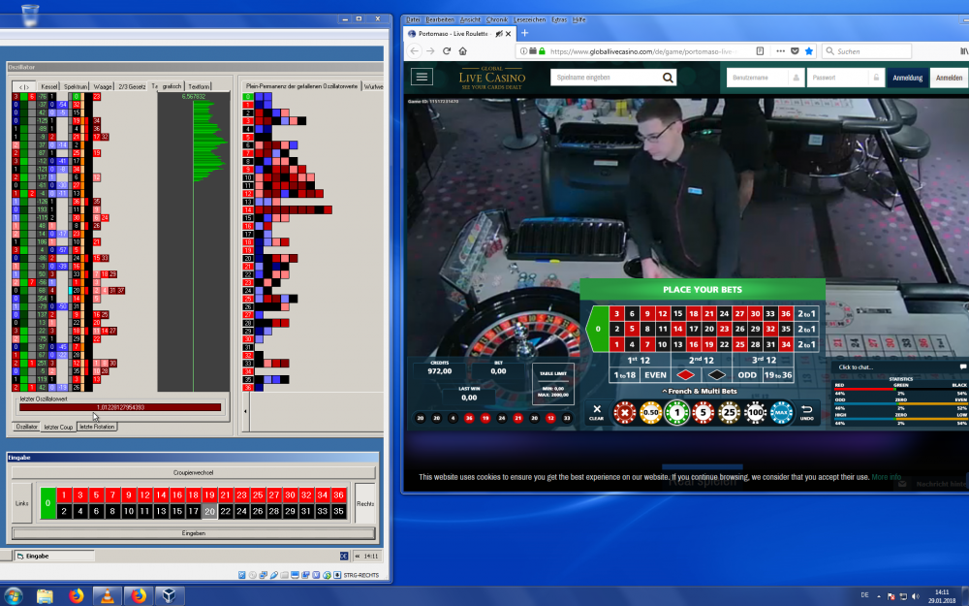Open the Chronik menu in Firefox
Viewport: 969px width, 606px height.
[496, 19]
